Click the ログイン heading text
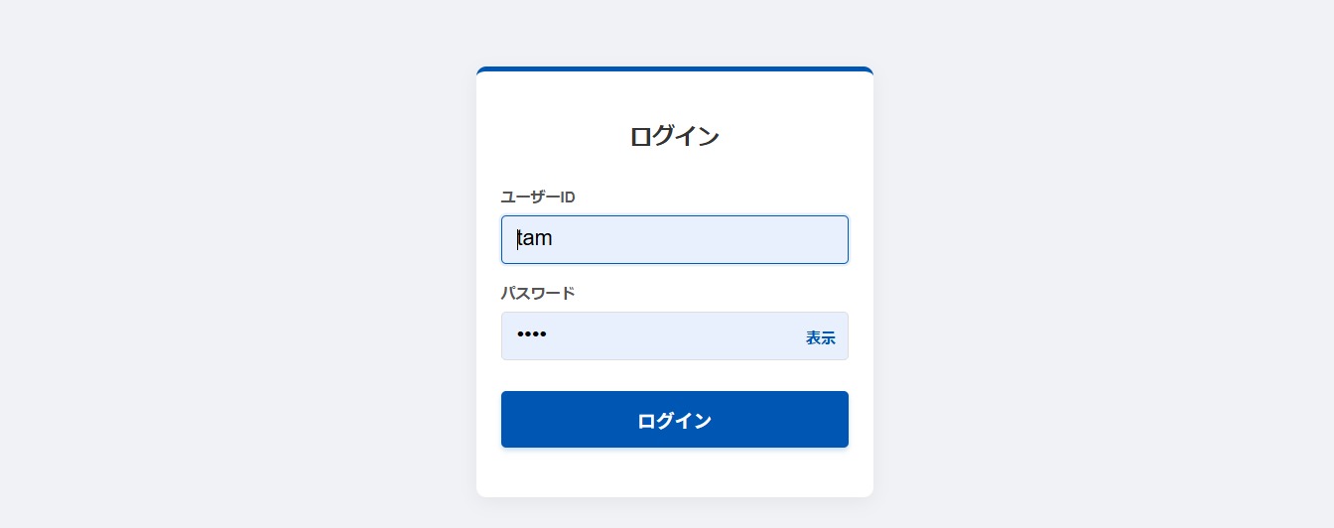The image size is (1334, 528). [674, 136]
